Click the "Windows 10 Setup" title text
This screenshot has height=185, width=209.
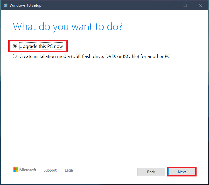25,5
